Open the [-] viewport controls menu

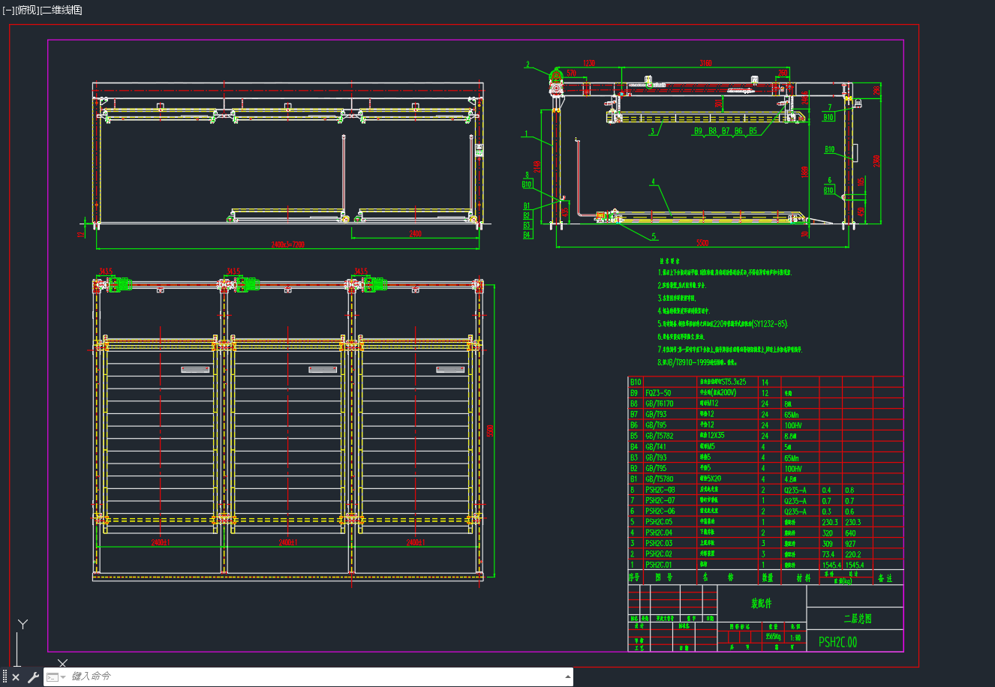click(x=8, y=10)
